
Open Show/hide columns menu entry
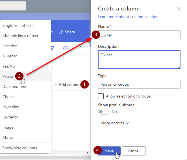[x=20, y=148]
